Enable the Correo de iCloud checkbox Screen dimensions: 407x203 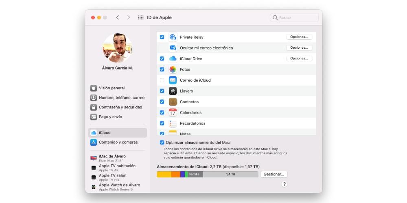click(162, 80)
